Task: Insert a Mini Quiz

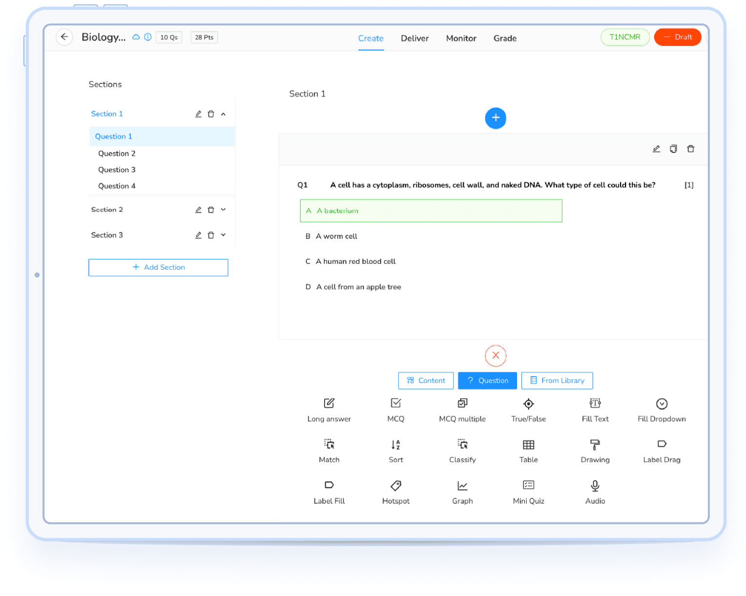Action: (528, 492)
